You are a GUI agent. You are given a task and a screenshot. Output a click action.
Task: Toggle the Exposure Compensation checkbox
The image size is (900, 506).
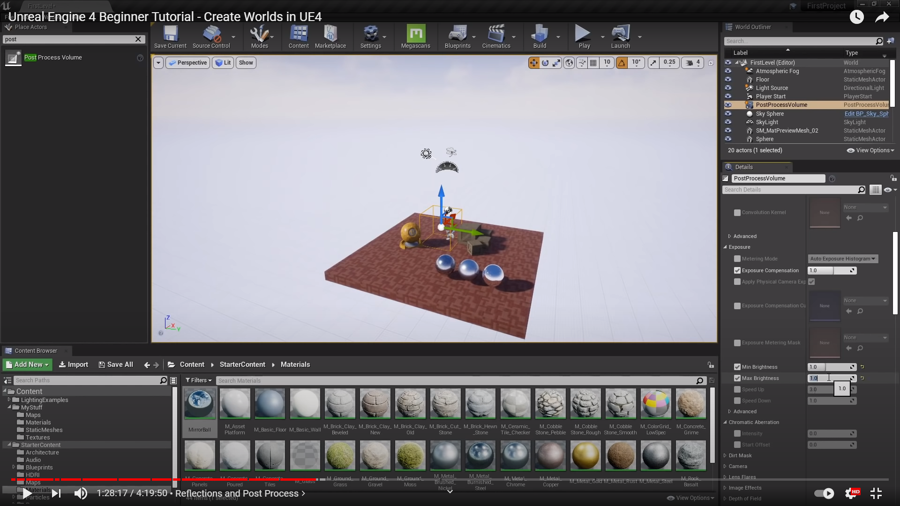[737, 271]
